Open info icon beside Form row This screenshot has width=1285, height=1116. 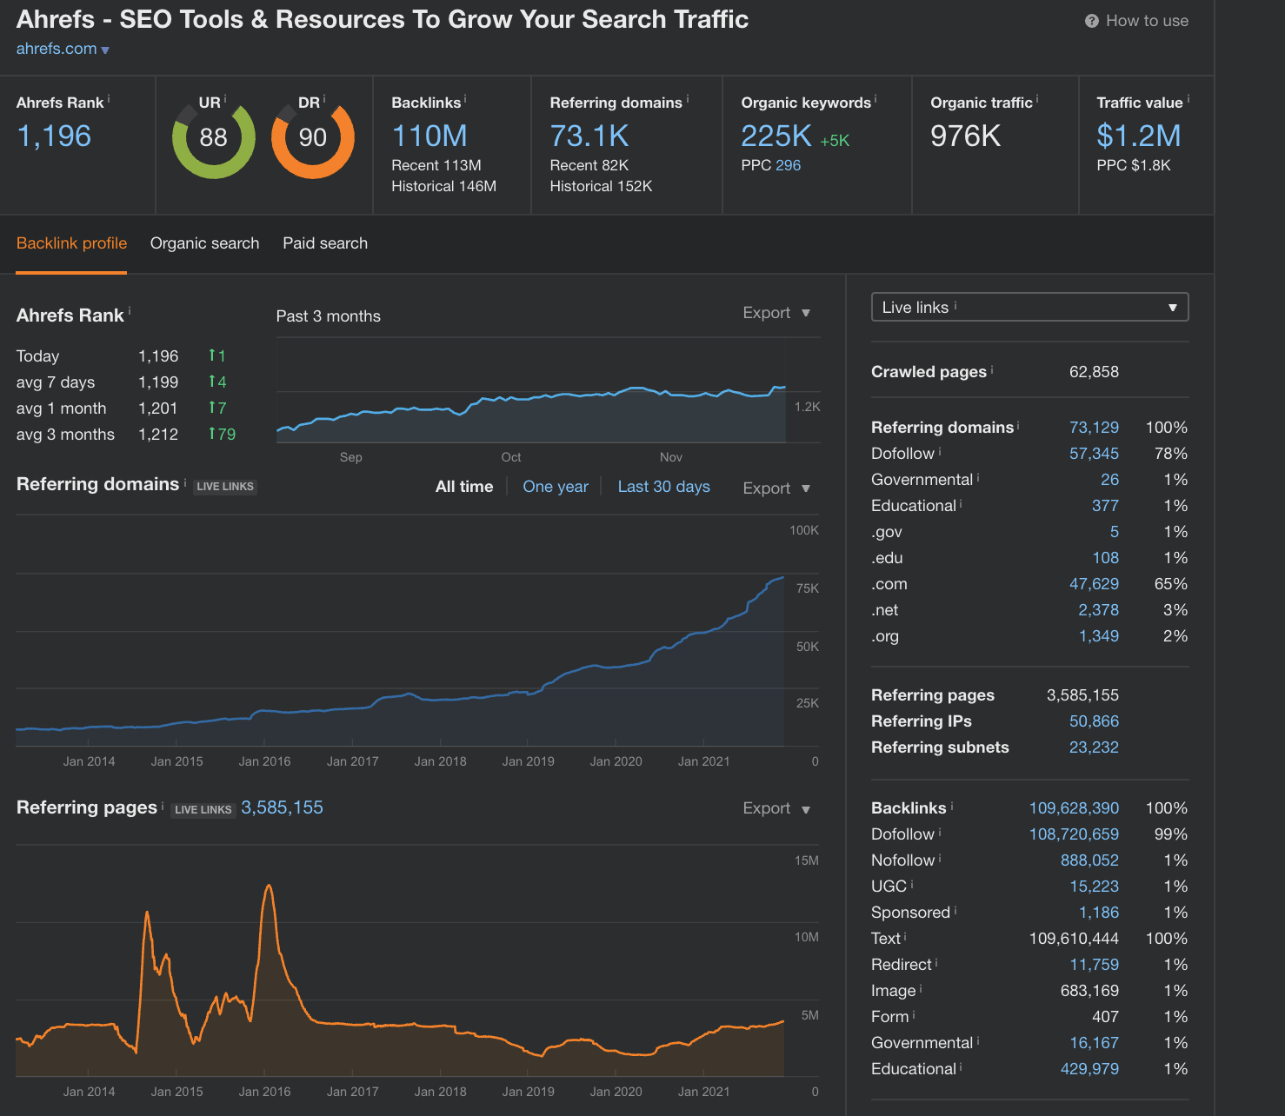click(x=914, y=1013)
